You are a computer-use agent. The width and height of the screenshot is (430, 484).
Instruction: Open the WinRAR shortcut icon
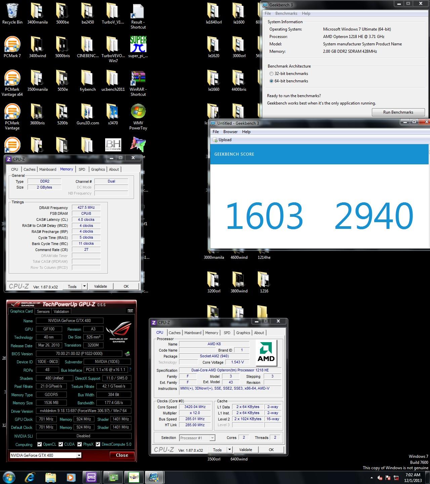(x=138, y=83)
